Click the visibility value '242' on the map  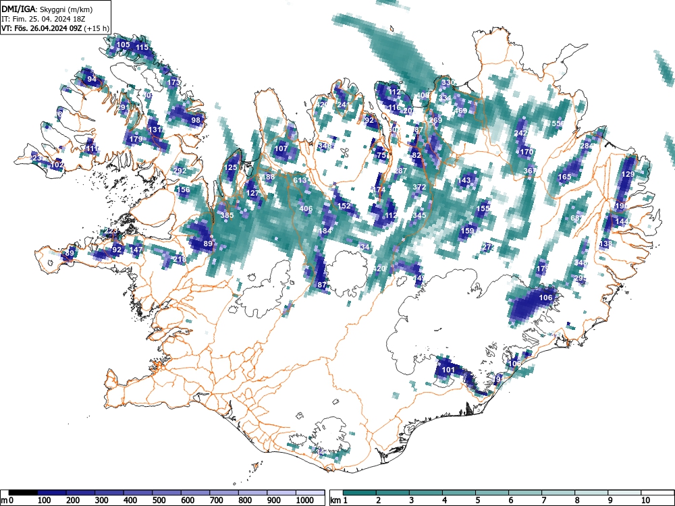pyautogui.click(x=521, y=133)
